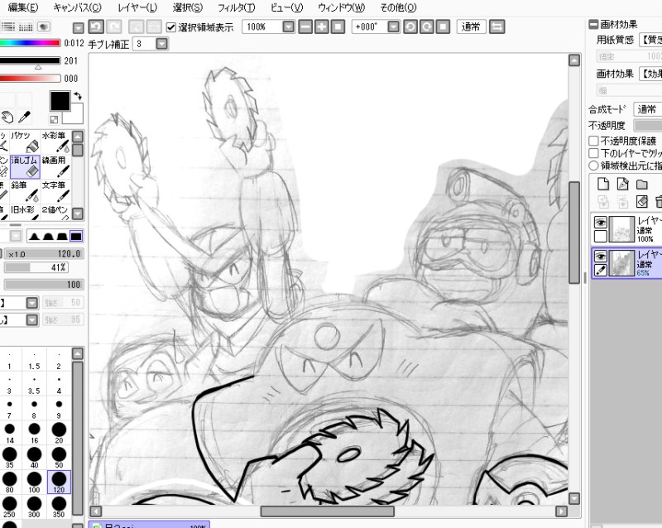This screenshot has width=662, height=528.
Task: Select the 旧水彩 brush tool
Action: click(x=25, y=212)
